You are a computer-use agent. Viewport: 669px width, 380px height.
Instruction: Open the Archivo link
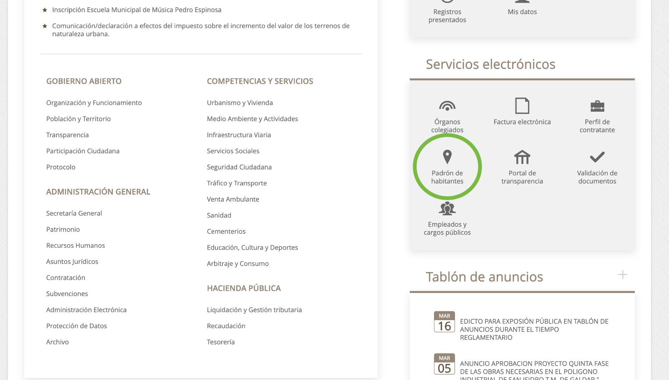click(57, 342)
